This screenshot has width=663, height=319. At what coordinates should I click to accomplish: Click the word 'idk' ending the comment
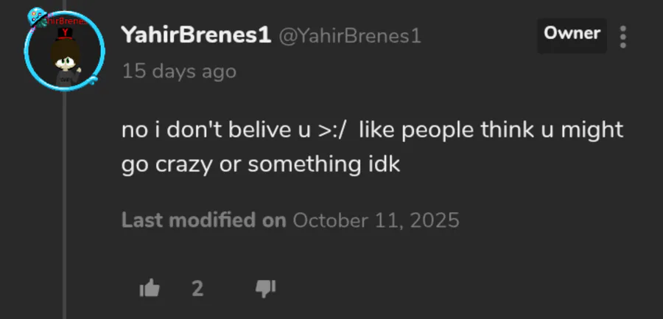[383, 164]
